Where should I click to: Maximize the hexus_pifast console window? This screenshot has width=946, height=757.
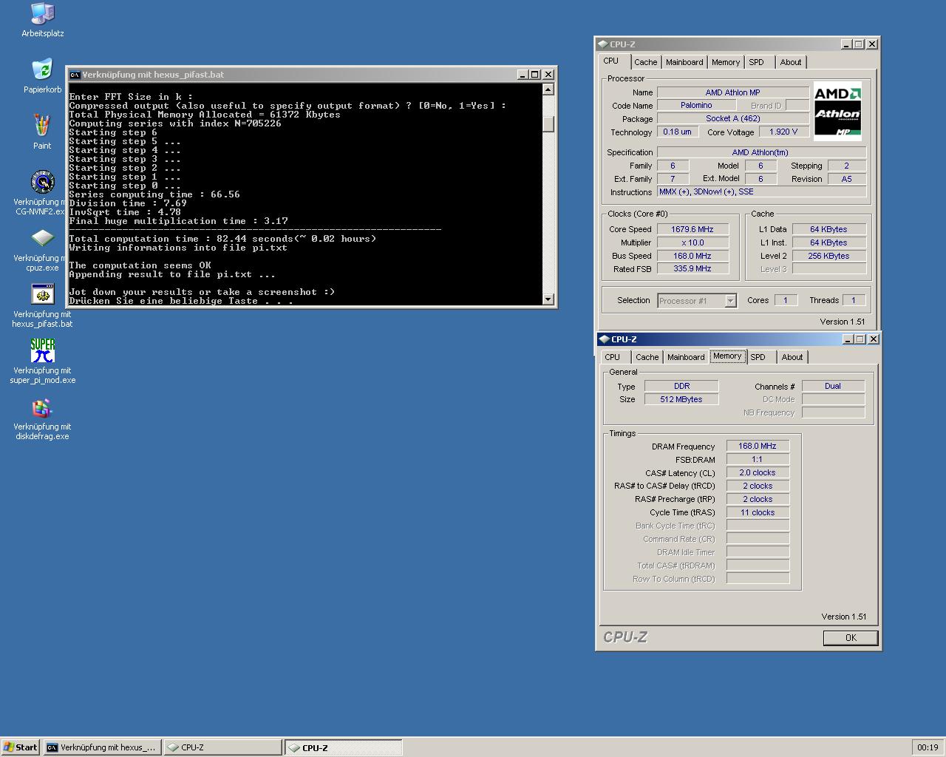(536, 75)
